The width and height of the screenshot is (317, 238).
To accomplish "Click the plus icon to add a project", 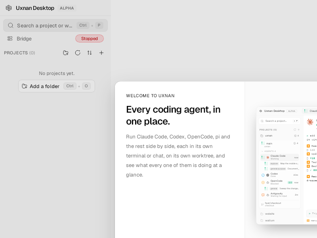I will point(101,53).
